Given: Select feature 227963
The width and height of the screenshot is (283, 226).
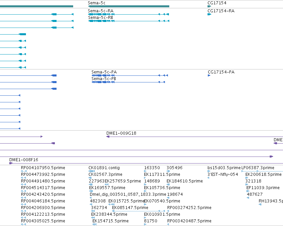Looking at the screenshot, I should click(97, 181).
